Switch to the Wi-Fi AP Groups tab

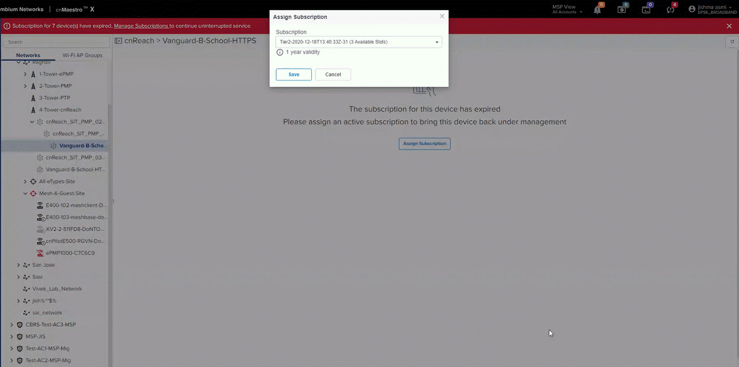[x=82, y=55]
